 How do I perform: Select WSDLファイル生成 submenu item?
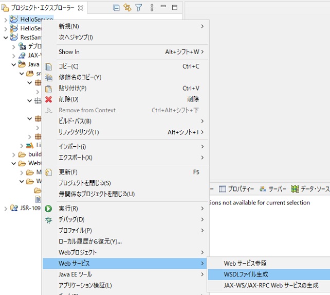point(269,274)
